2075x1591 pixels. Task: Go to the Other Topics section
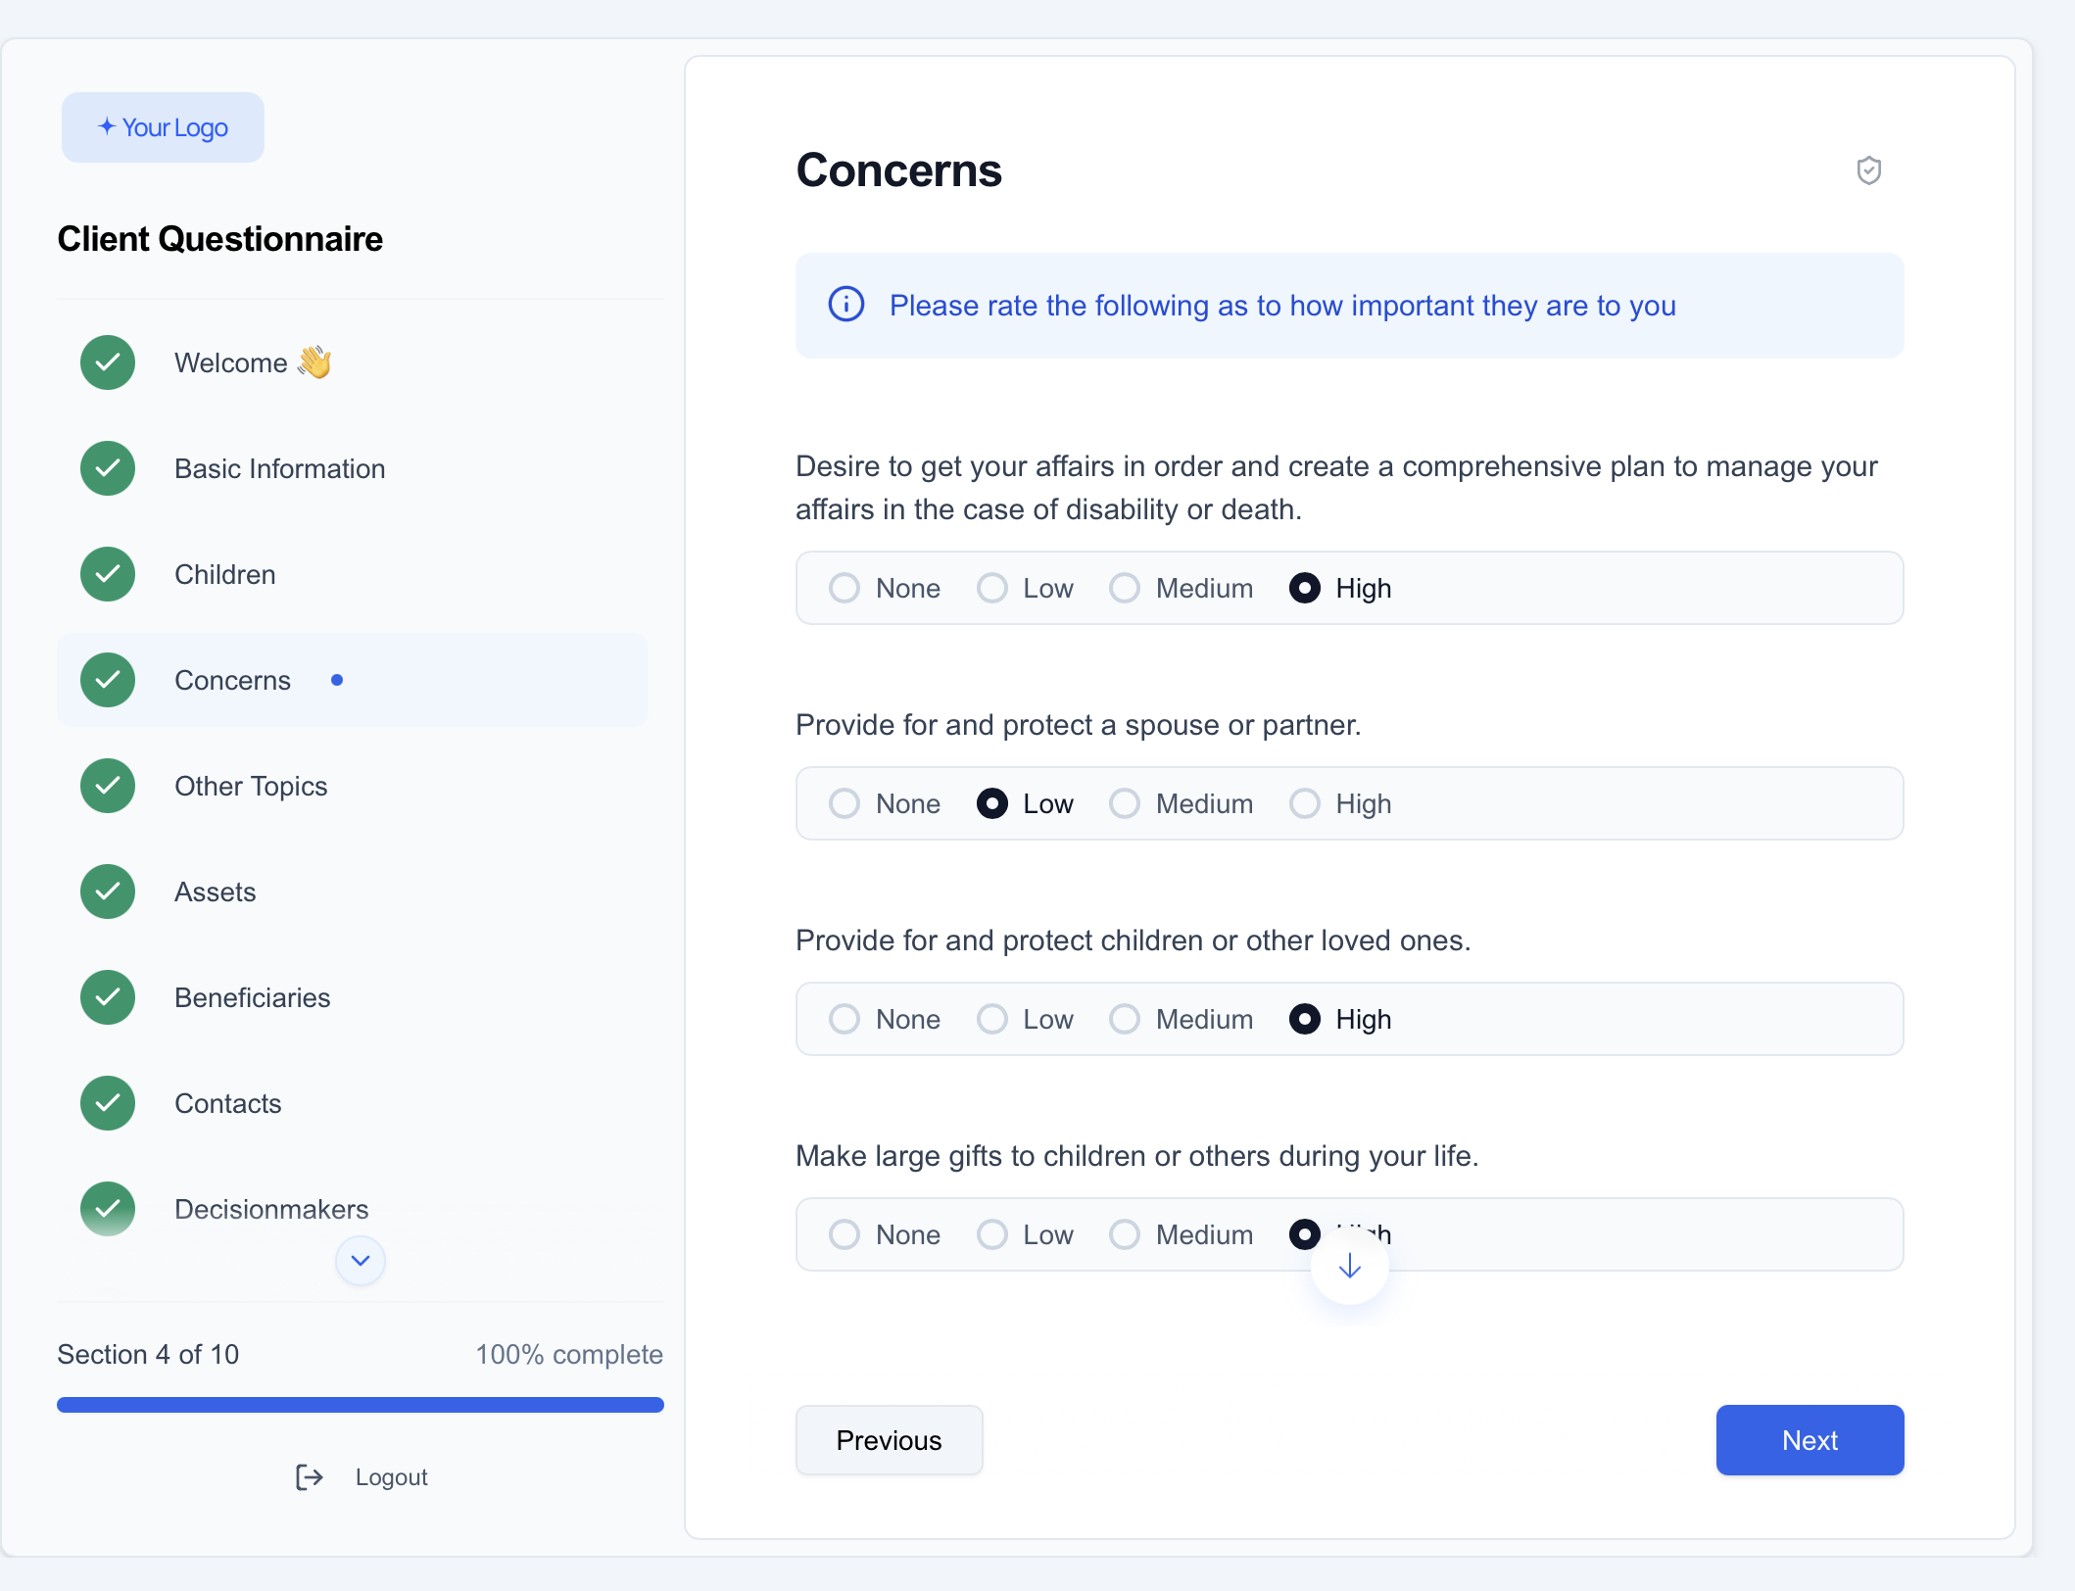(251, 786)
